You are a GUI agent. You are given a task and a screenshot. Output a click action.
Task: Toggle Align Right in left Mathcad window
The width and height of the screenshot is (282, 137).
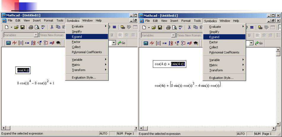click(x=133, y=35)
